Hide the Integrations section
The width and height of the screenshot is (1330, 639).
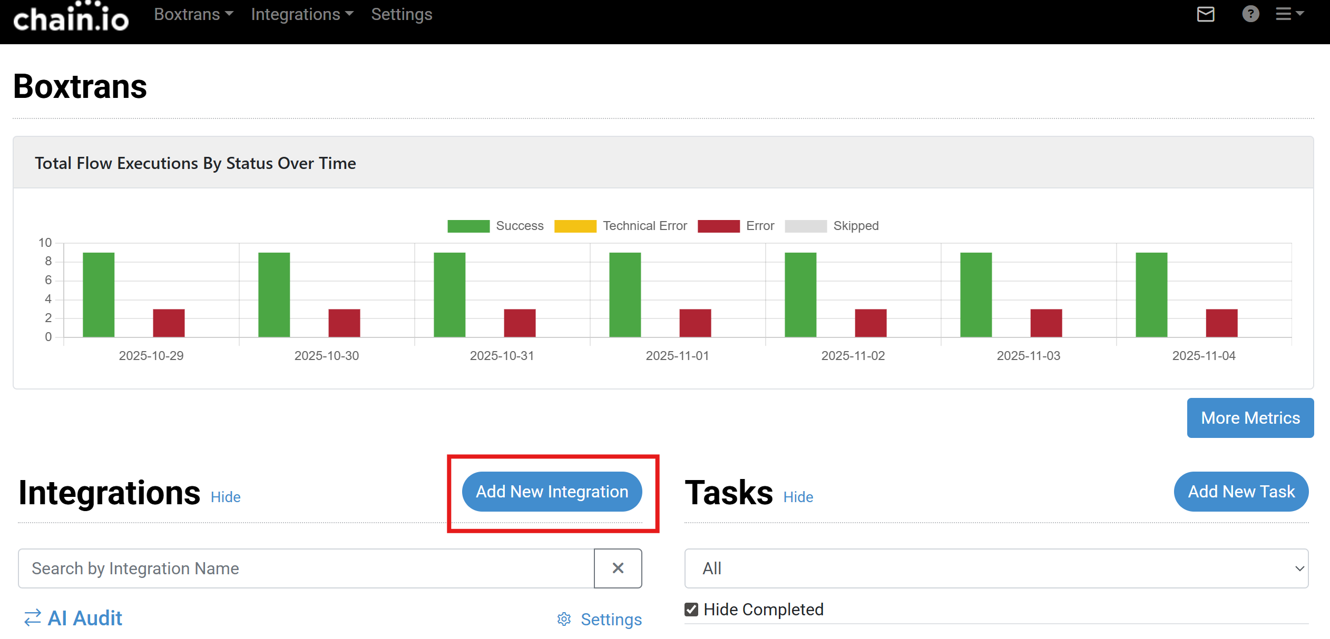coord(226,497)
